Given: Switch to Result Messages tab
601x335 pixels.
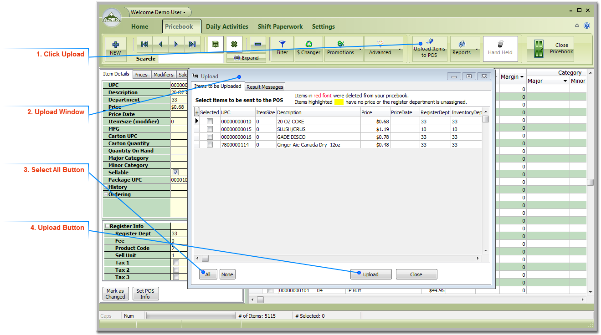Looking at the screenshot, I should 265,87.
